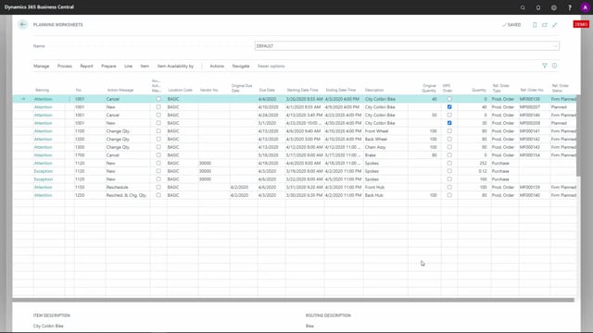Tick Accept Action Message for first row
Viewport: 593px width, 333px height.
[158, 99]
